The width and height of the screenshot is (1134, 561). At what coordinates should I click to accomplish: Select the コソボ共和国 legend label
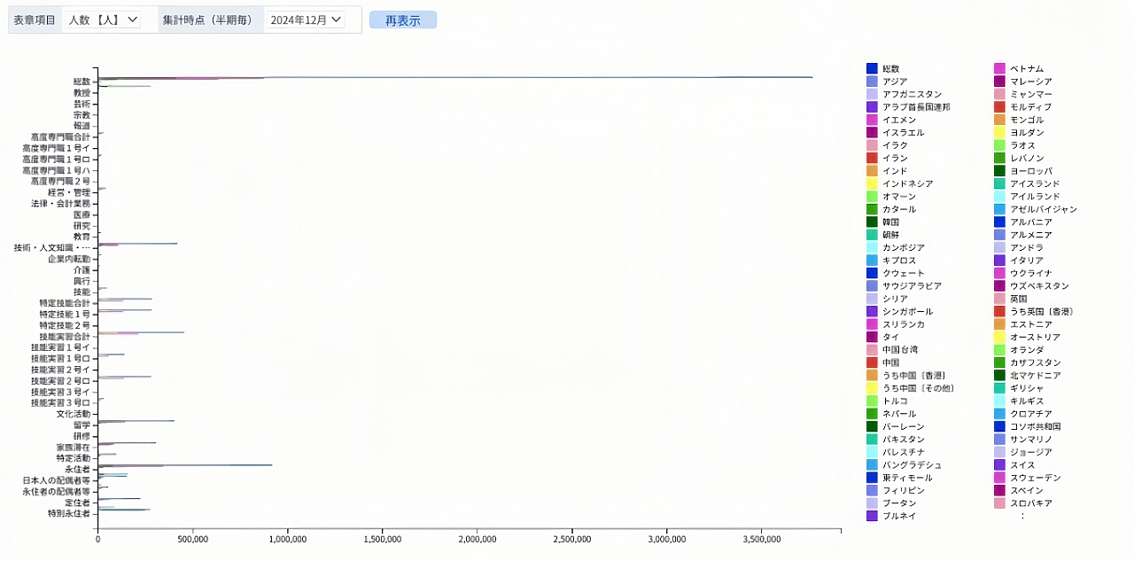[x=1035, y=426]
